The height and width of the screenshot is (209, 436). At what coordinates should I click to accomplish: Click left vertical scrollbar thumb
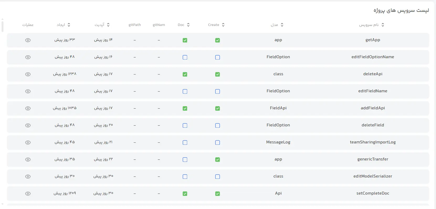pos(2,26)
